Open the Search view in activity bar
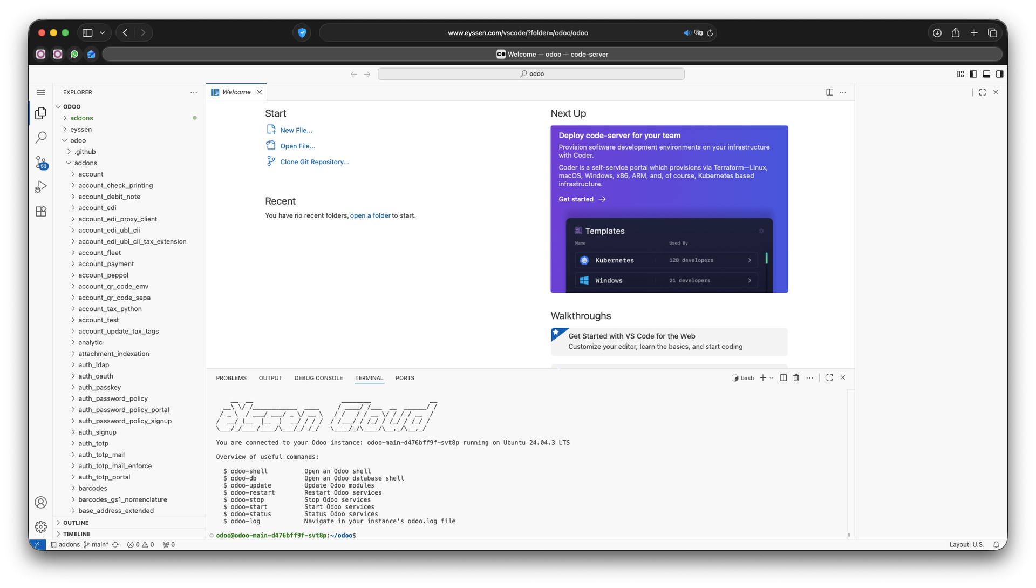This screenshot has height=588, width=1036. (x=40, y=138)
